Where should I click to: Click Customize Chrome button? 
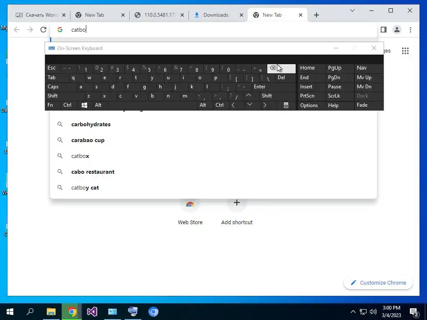(x=378, y=283)
